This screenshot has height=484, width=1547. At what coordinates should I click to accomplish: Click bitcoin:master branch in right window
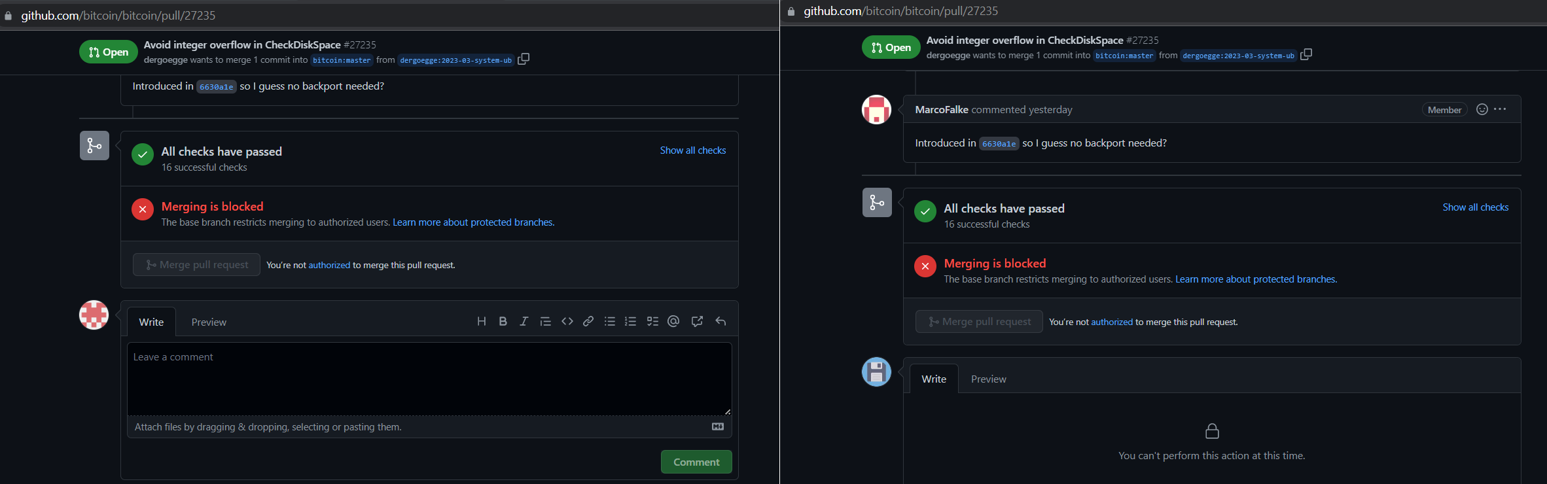[1124, 56]
